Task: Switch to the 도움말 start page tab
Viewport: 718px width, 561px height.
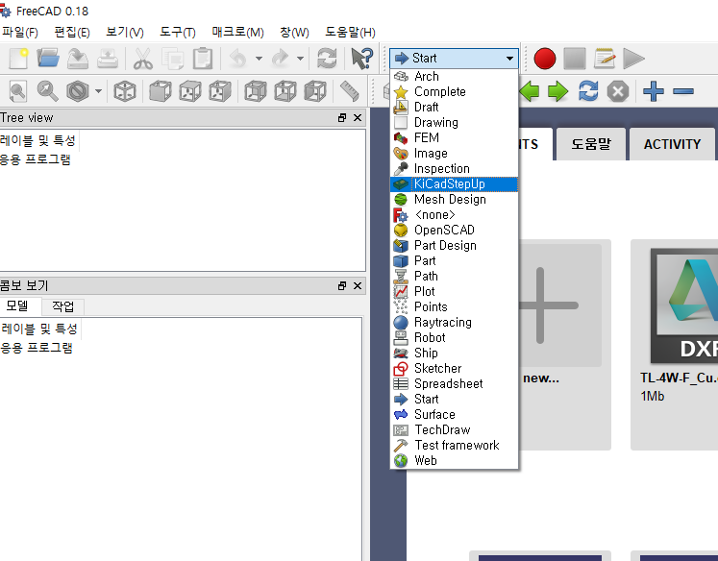Action: (591, 144)
